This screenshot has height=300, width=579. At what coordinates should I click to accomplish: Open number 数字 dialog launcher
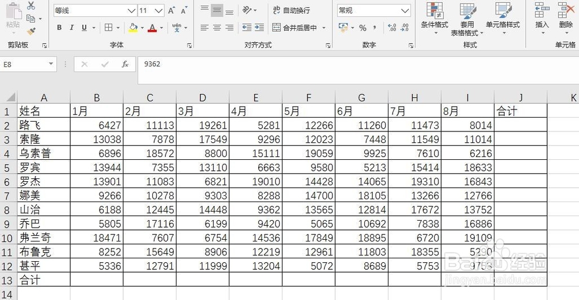(x=411, y=45)
